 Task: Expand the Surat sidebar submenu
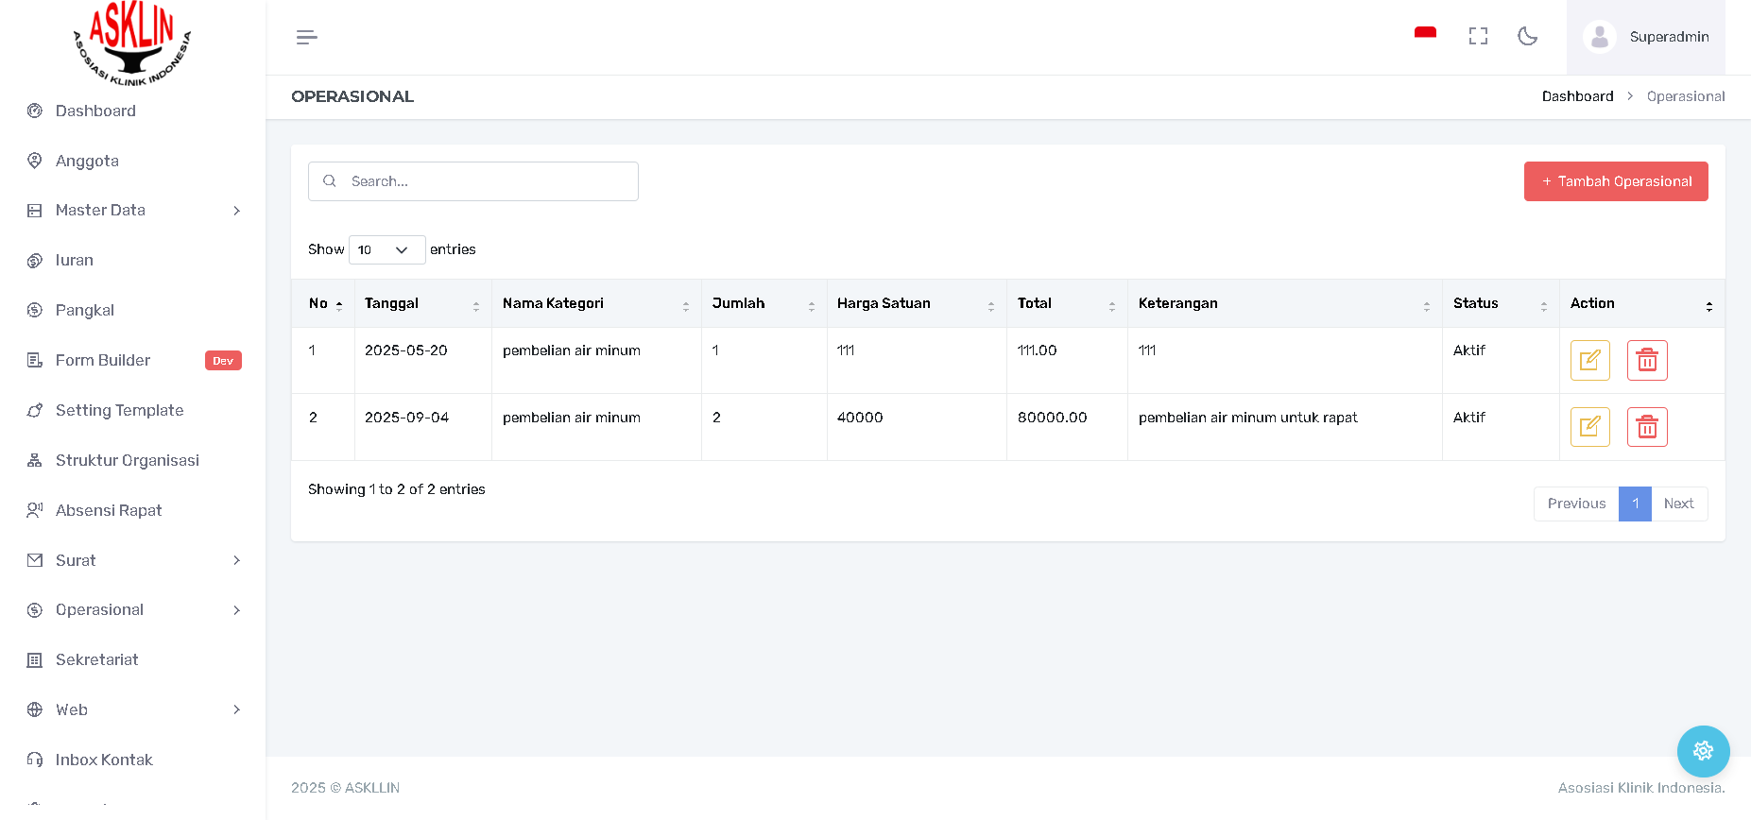[133, 560]
